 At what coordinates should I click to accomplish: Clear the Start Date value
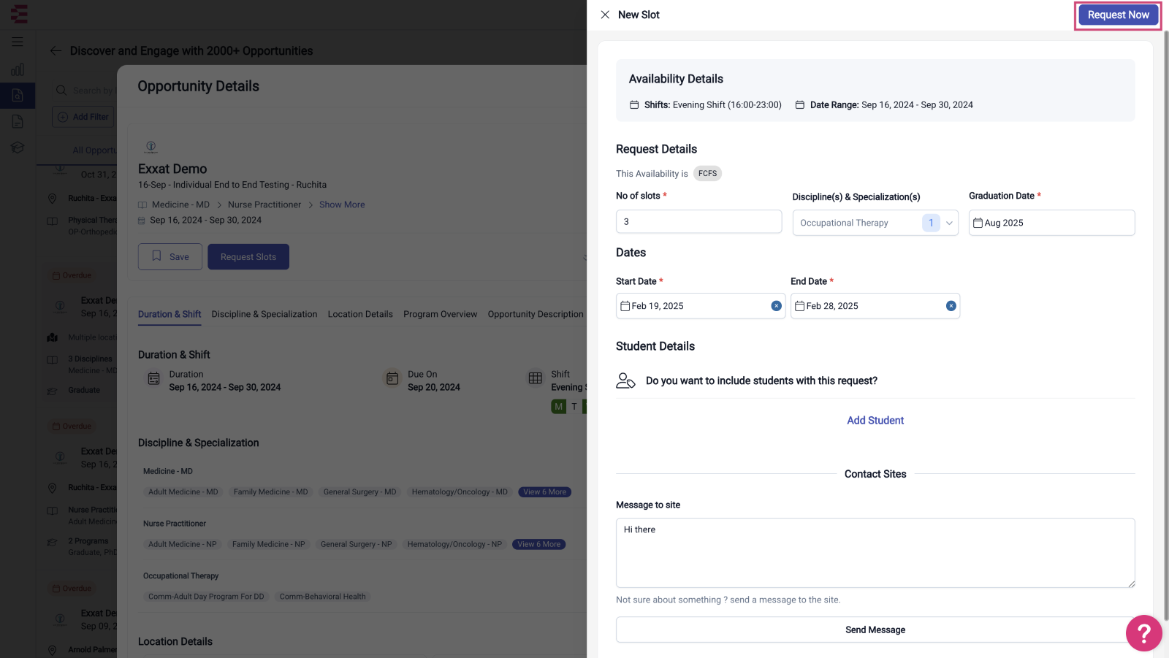tap(776, 306)
